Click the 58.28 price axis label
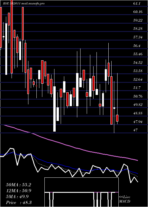 pos(138,29)
